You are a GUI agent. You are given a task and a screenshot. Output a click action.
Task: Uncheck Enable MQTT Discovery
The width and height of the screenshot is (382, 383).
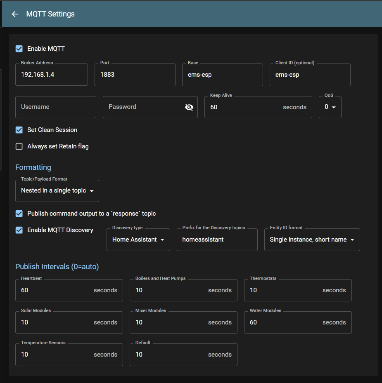pyautogui.click(x=19, y=230)
